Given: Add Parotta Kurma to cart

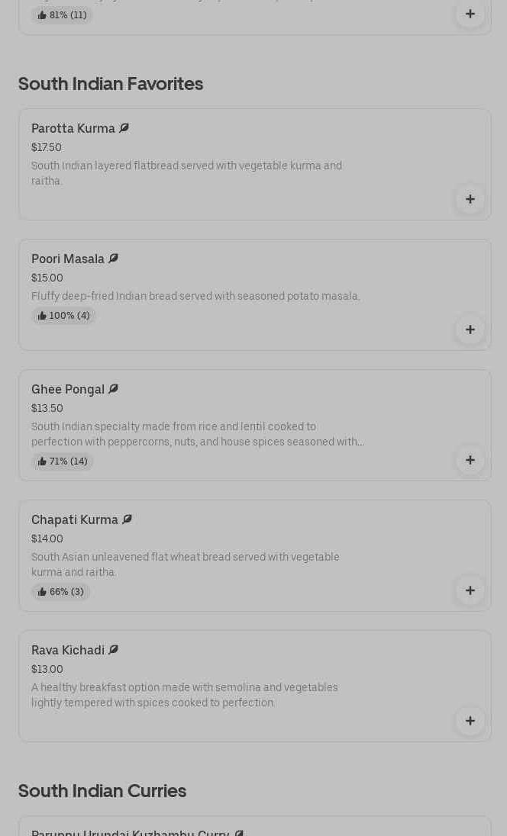Looking at the screenshot, I should (470, 199).
